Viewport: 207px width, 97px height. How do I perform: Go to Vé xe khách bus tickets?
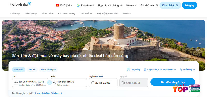[x=48, y=14]
